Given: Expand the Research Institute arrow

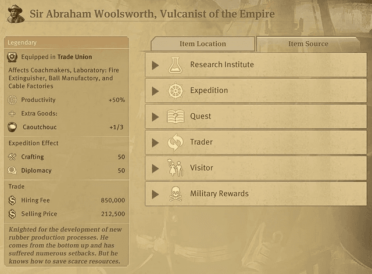Looking at the screenshot, I should (x=155, y=65).
